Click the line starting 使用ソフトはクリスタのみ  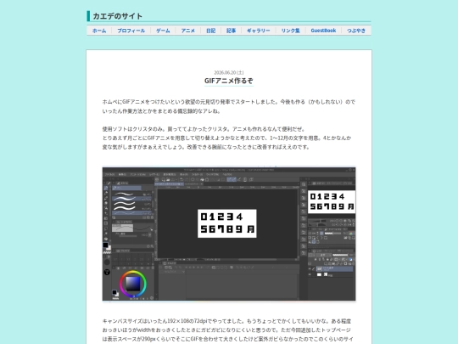pos(204,129)
